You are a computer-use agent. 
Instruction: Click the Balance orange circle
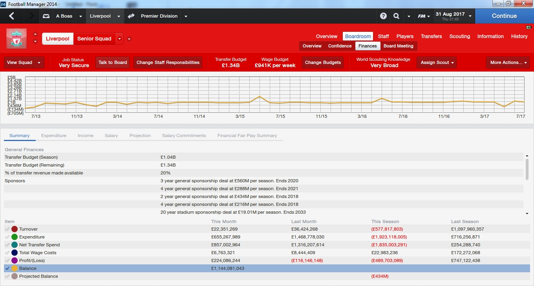(15, 268)
